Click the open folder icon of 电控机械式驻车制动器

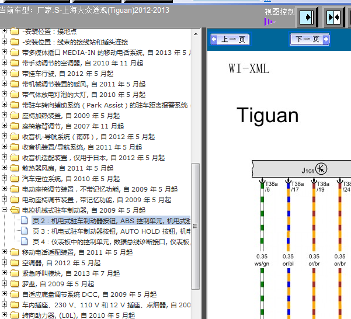click(15, 210)
